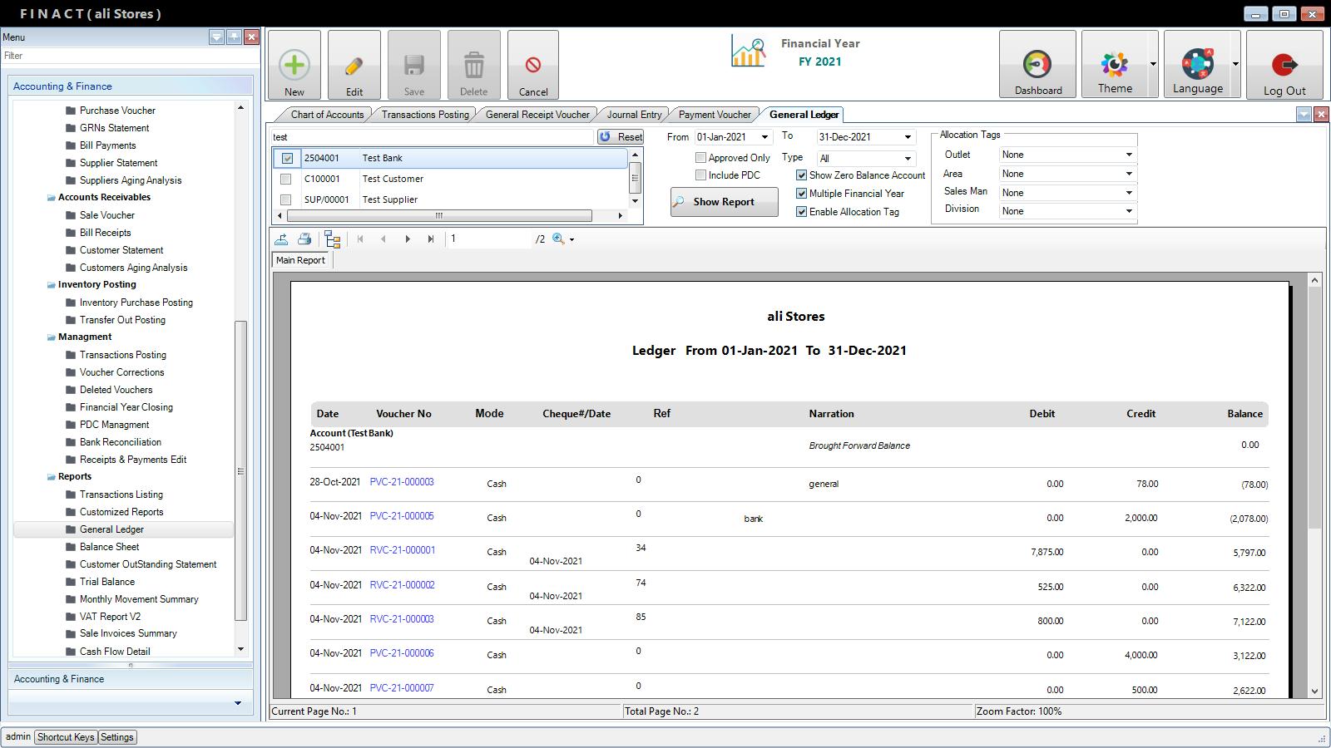Click the Cancel toolbar icon

tap(533, 66)
